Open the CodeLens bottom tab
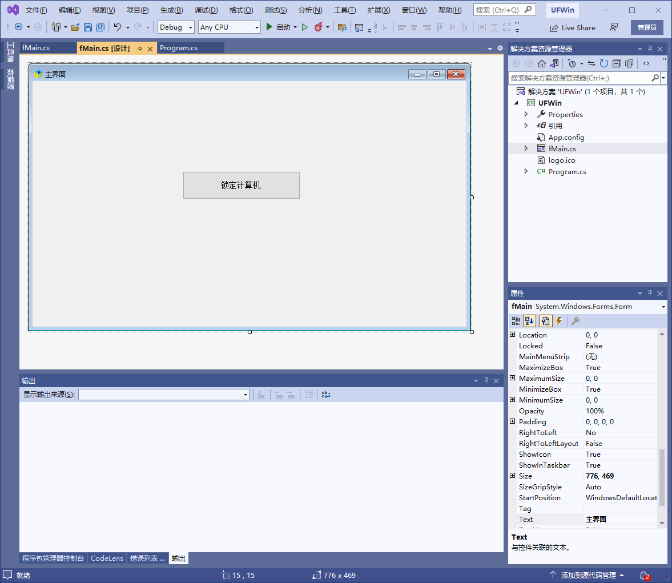The width and height of the screenshot is (672, 583). coord(107,558)
